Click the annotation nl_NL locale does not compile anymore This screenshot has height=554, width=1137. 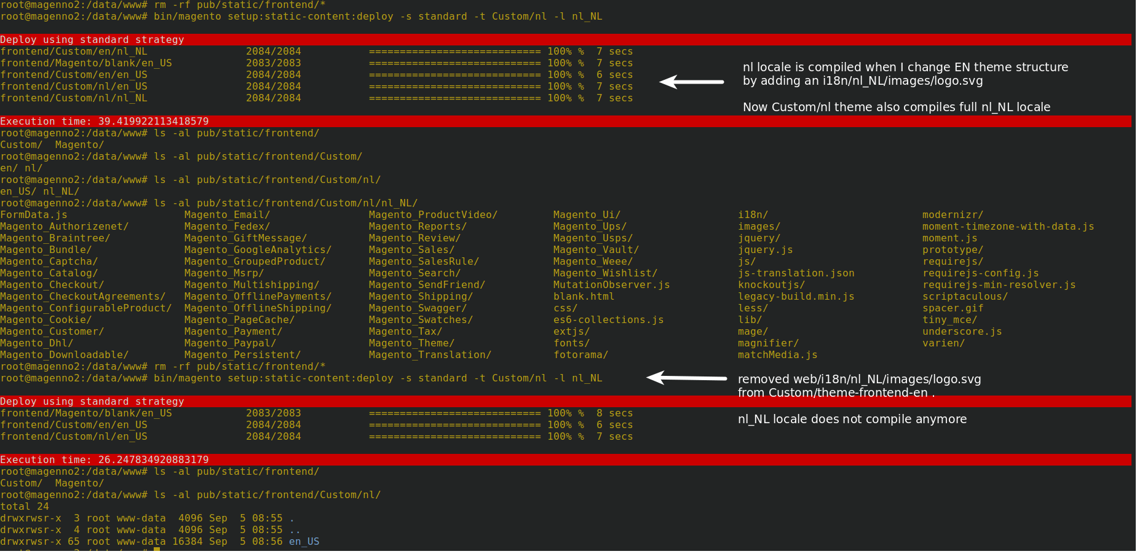pos(852,419)
